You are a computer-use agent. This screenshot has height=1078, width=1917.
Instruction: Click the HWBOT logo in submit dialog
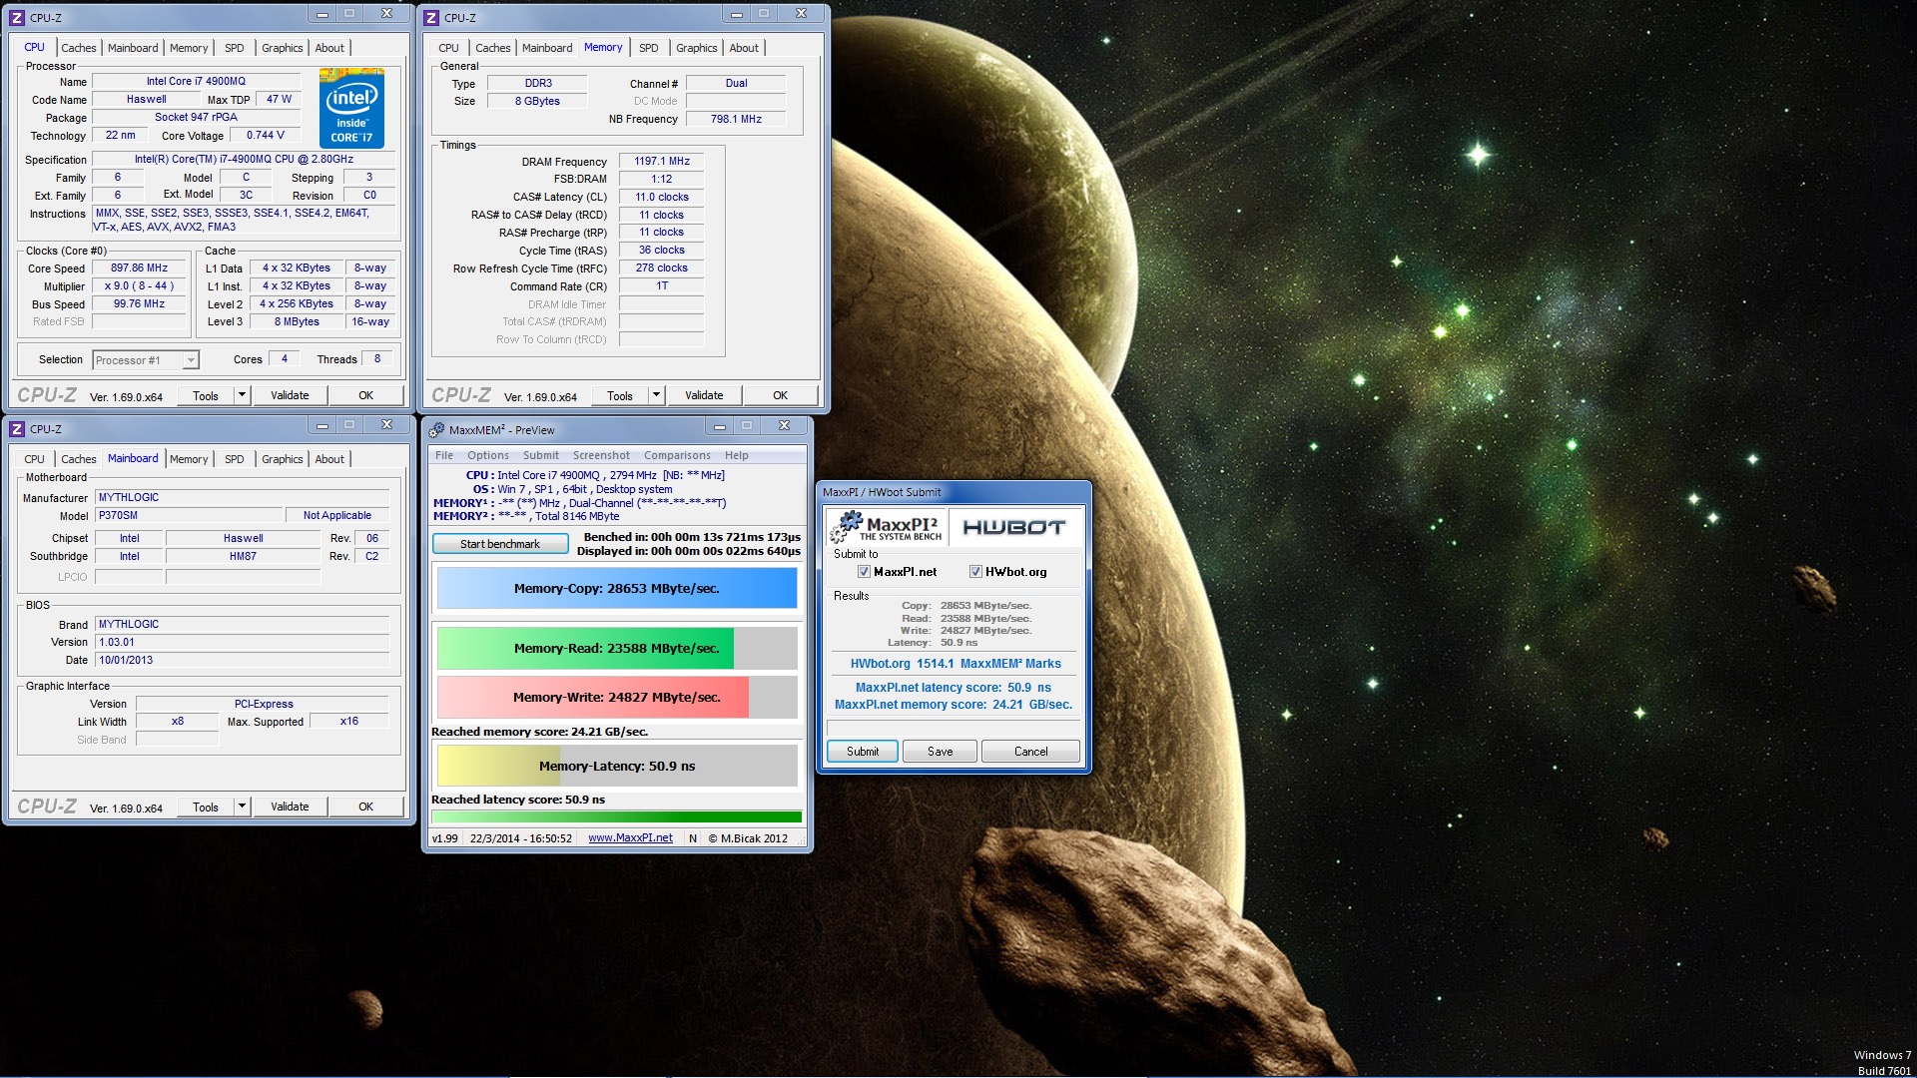1013,527
